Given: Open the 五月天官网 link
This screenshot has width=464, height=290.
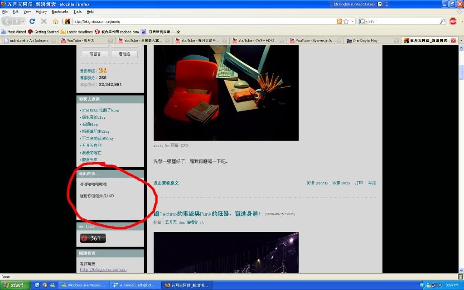Looking at the screenshot, I should (92, 145).
